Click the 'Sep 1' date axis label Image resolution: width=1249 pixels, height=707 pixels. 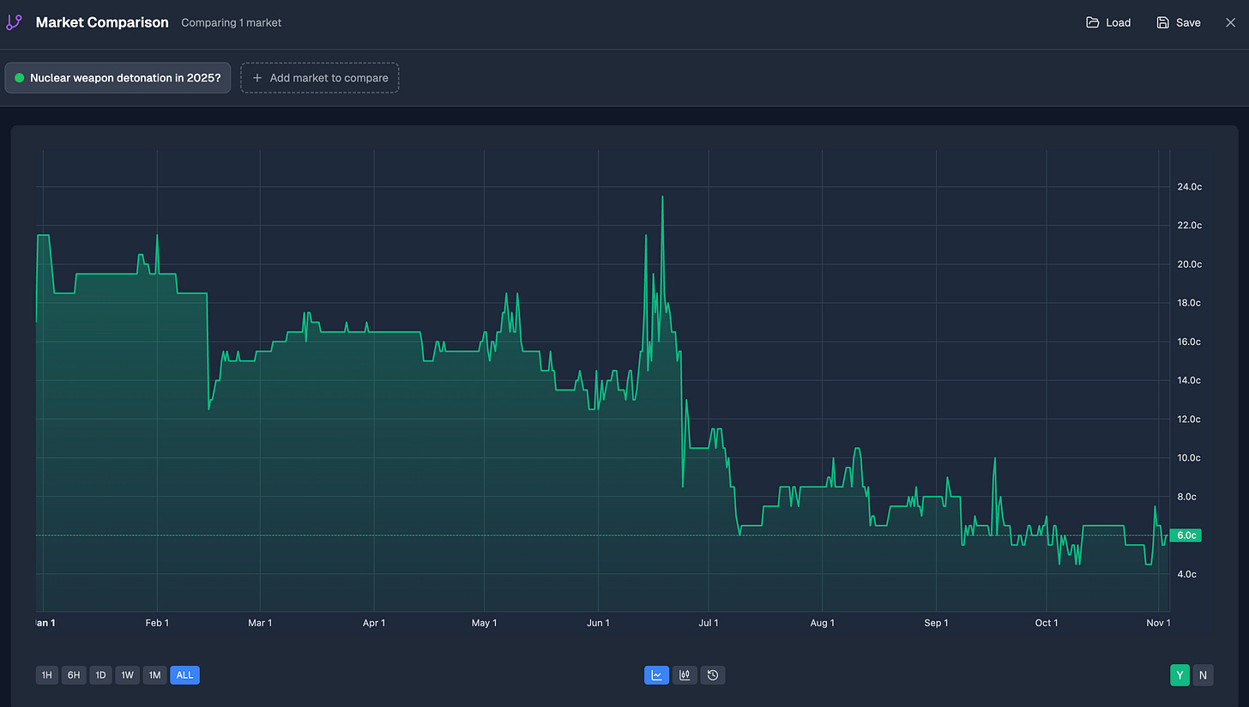coord(936,623)
